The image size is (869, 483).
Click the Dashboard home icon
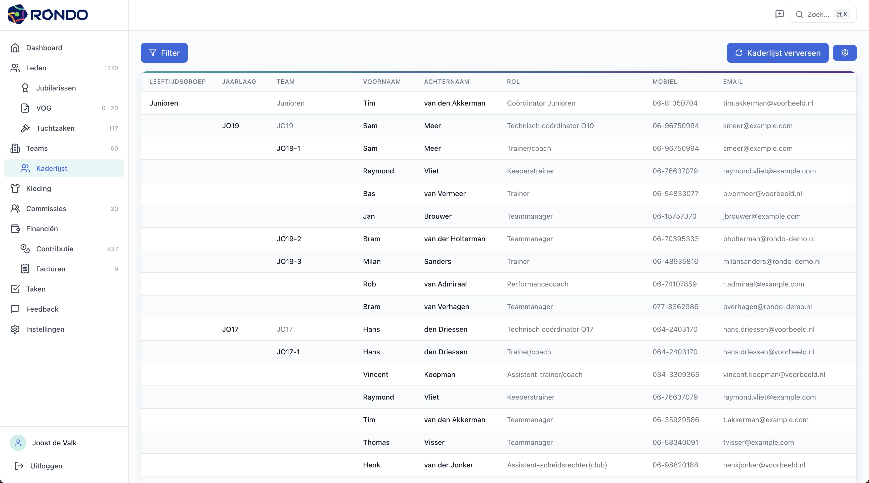tap(15, 48)
